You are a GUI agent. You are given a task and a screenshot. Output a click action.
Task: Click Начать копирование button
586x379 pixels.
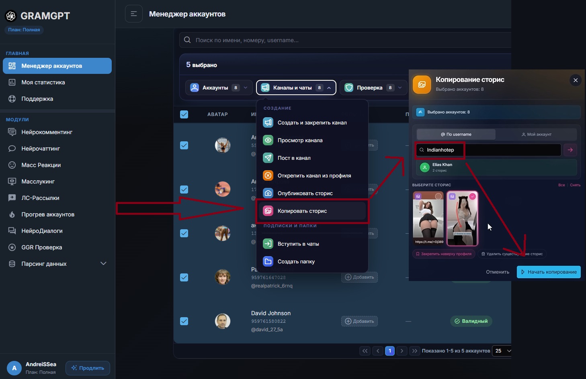[549, 272]
